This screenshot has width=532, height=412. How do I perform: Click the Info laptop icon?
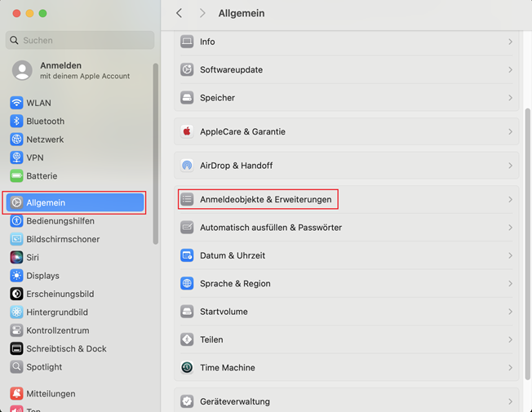(187, 42)
